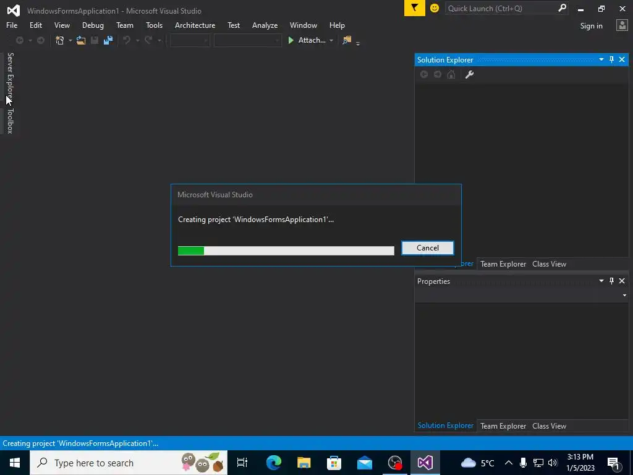Click the Solution Explorer Back icon
This screenshot has width=633, height=475.
pyautogui.click(x=424, y=74)
